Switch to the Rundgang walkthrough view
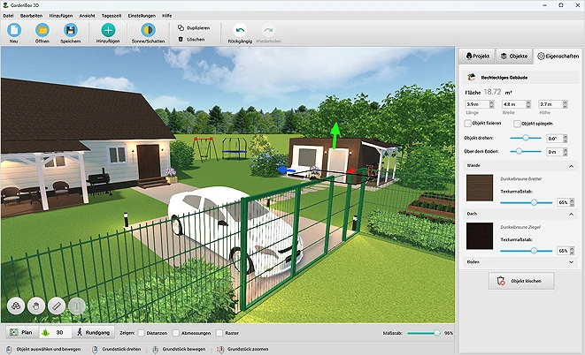 click(x=93, y=332)
